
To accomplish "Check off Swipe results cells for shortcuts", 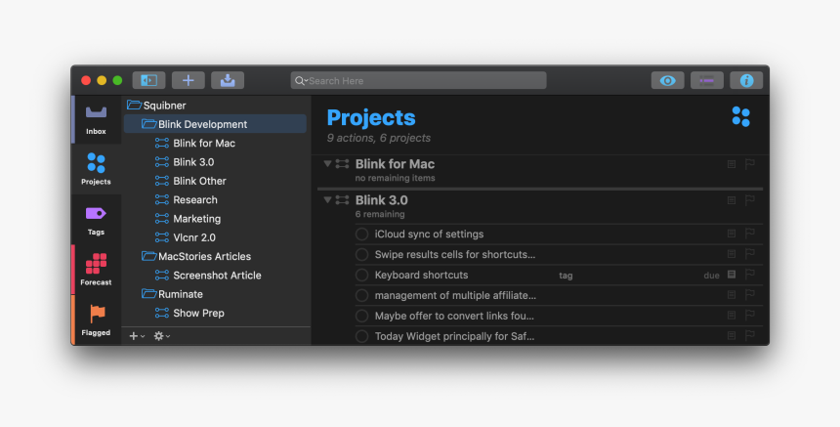I will coord(361,254).
